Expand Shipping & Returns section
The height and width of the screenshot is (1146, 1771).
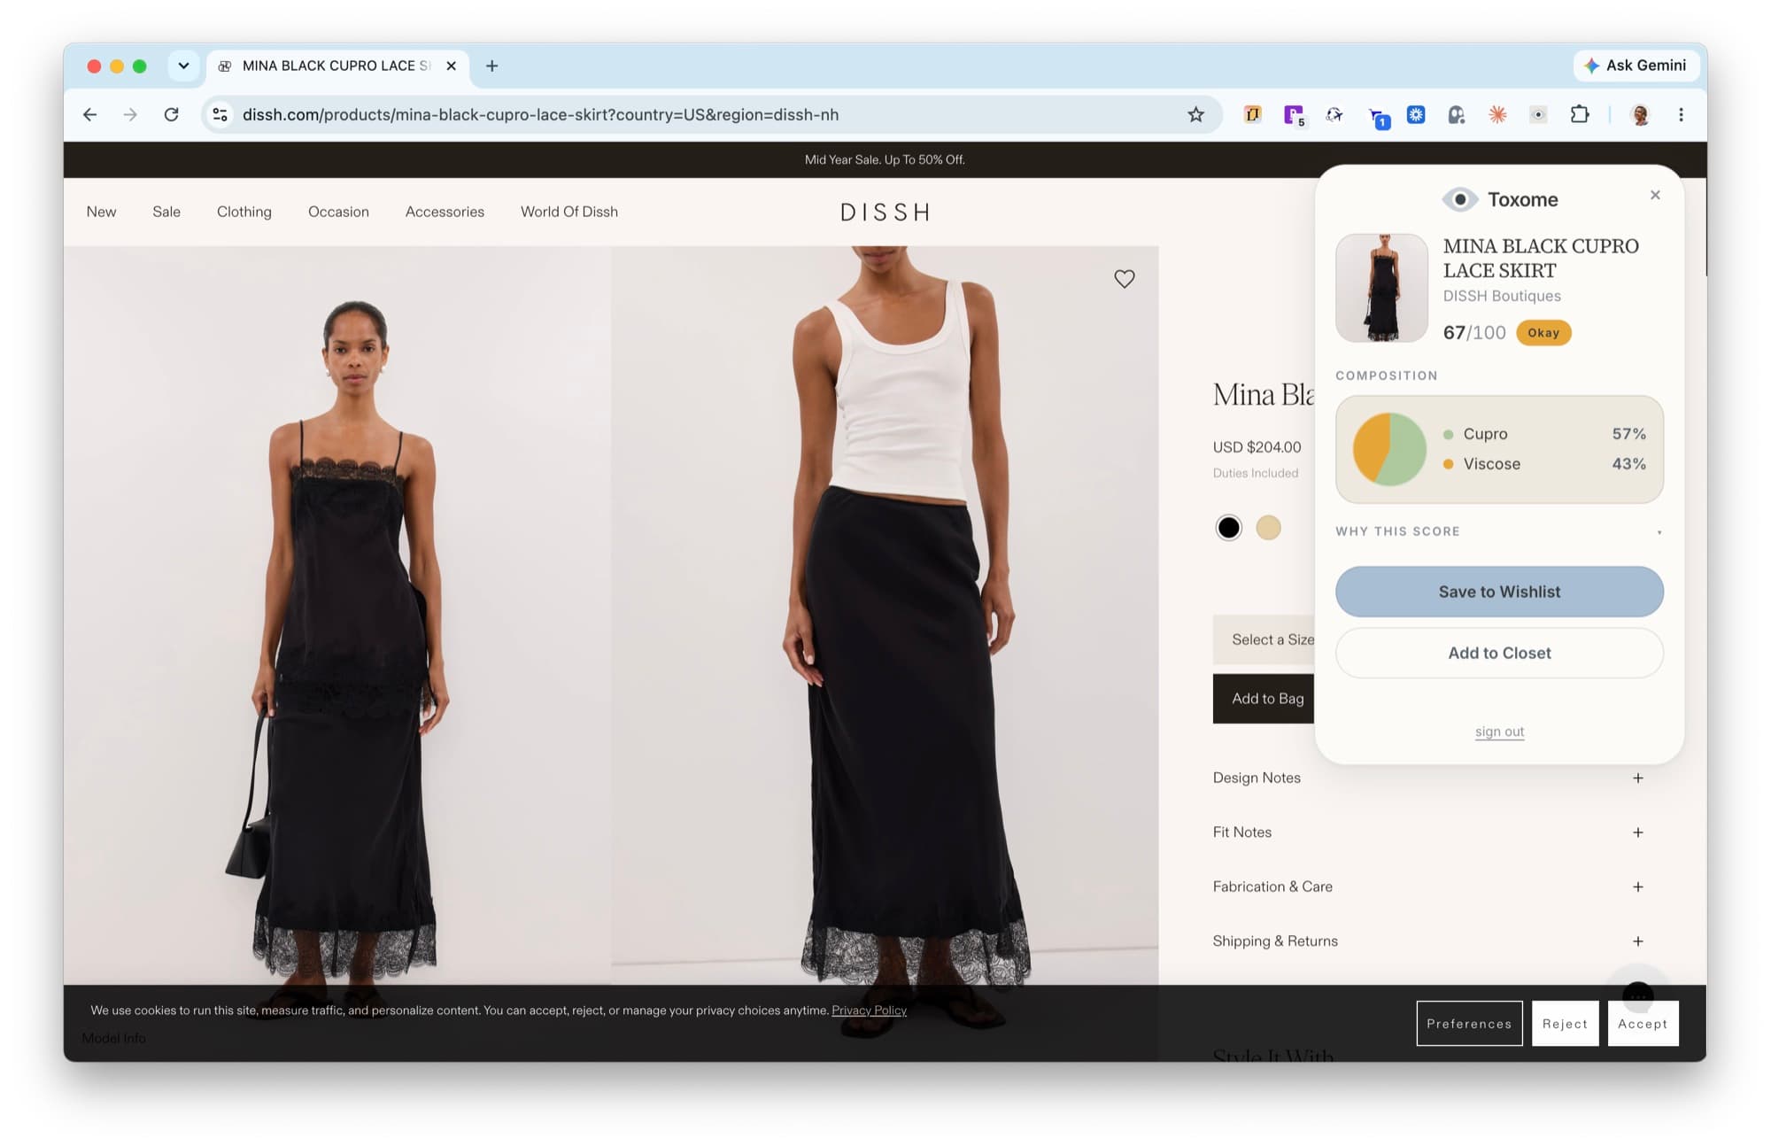click(x=1428, y=941)
